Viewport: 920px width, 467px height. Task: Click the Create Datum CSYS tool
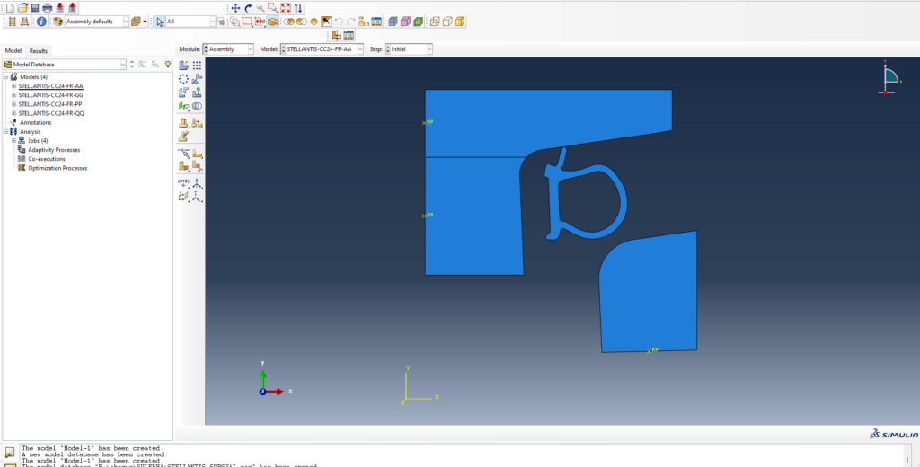click(197, 197)
